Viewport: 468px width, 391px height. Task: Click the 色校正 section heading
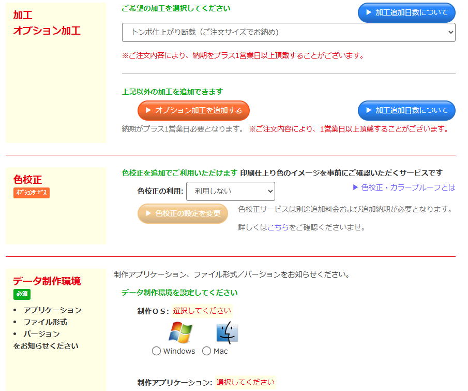pyautogui.click(x=27, y=180)
